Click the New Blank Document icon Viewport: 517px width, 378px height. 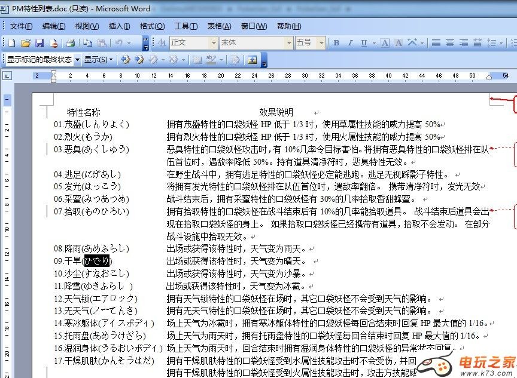coord(11,43)
